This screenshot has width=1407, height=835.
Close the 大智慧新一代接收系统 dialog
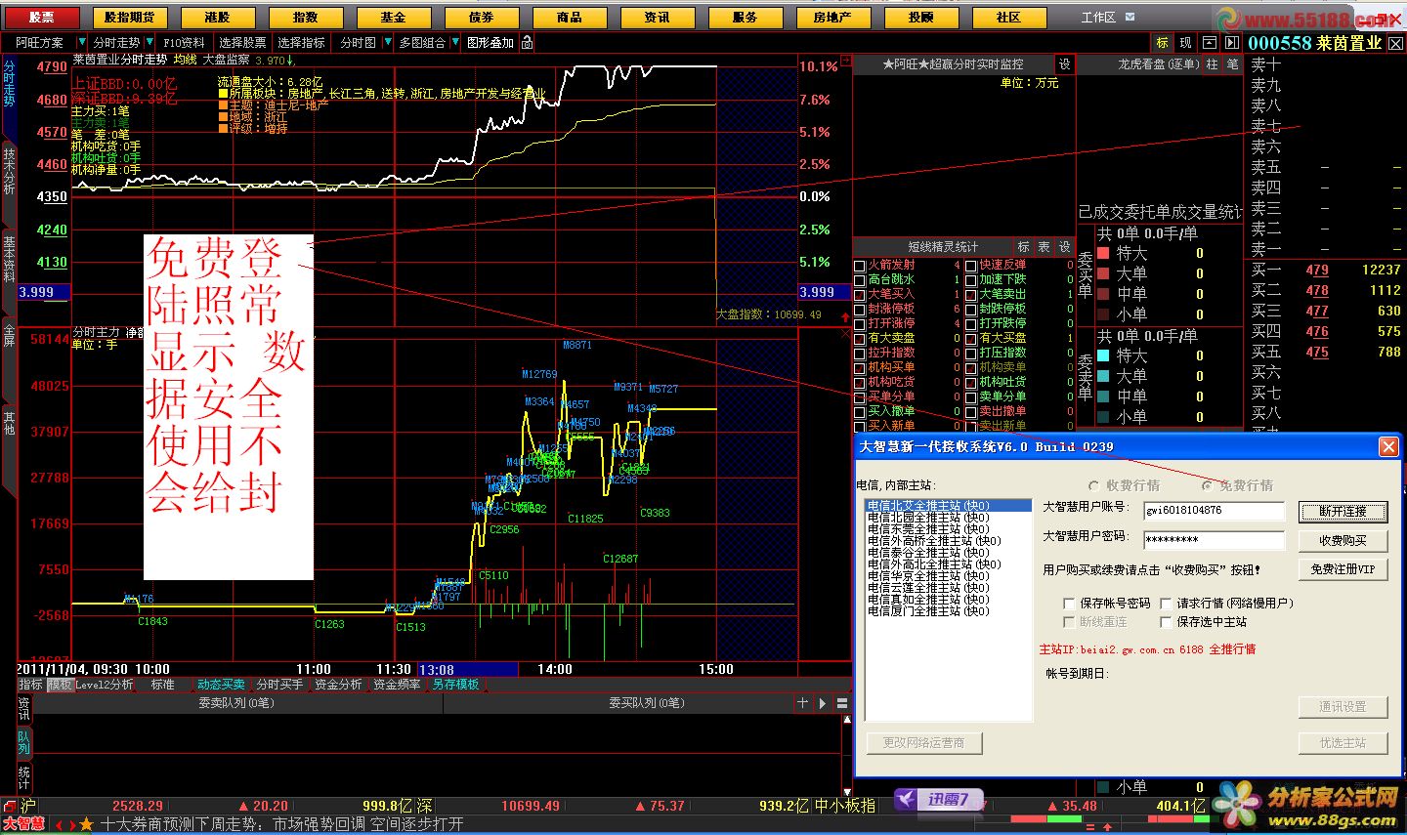(x=1388, y=446)
